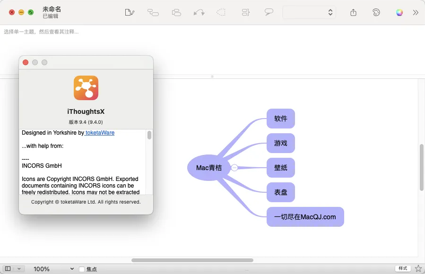Show more toolbar items via double chevron

point(416,12)
